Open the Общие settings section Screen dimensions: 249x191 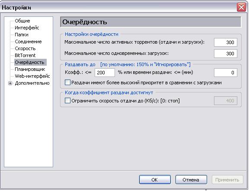[22, 21]
